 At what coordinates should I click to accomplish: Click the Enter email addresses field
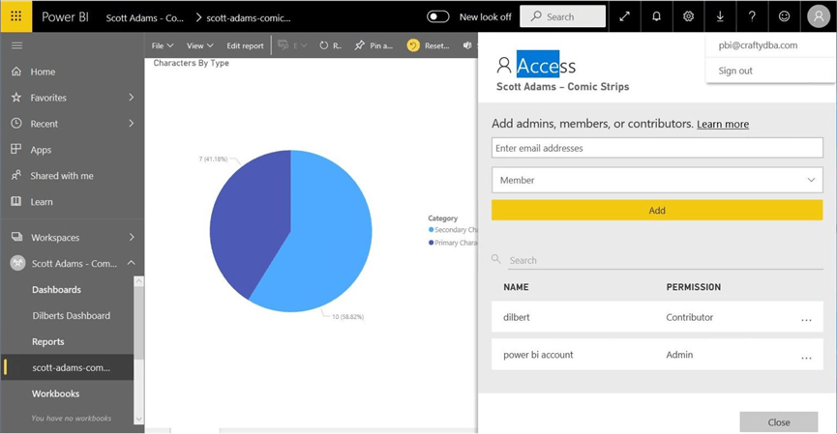click(657, 148)
